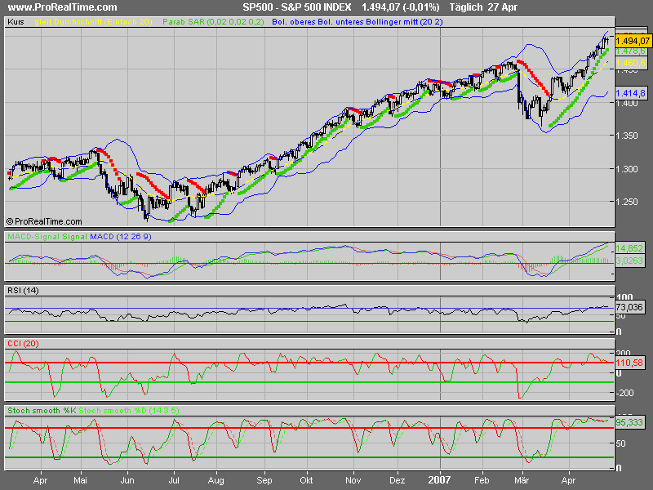653x490 pixels.
Task: Click the Sep label on time axis
Action: (x=264, y=480)
